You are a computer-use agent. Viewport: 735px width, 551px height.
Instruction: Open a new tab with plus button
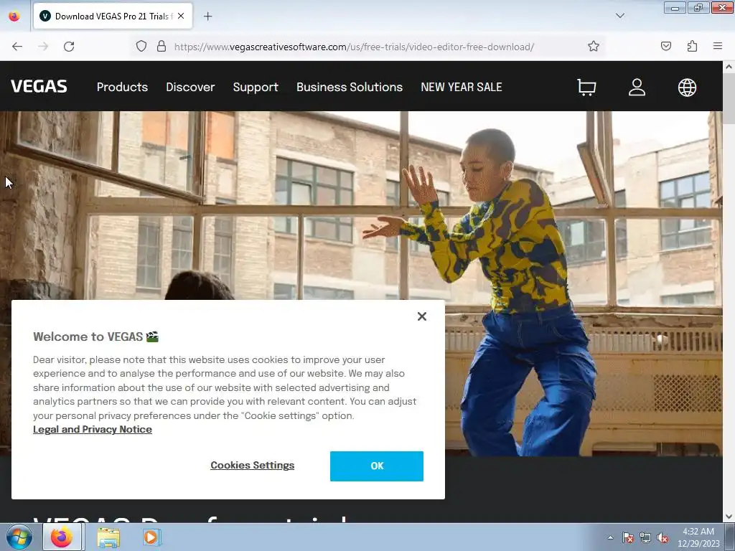pyautogui.click(x=207, y=17)
